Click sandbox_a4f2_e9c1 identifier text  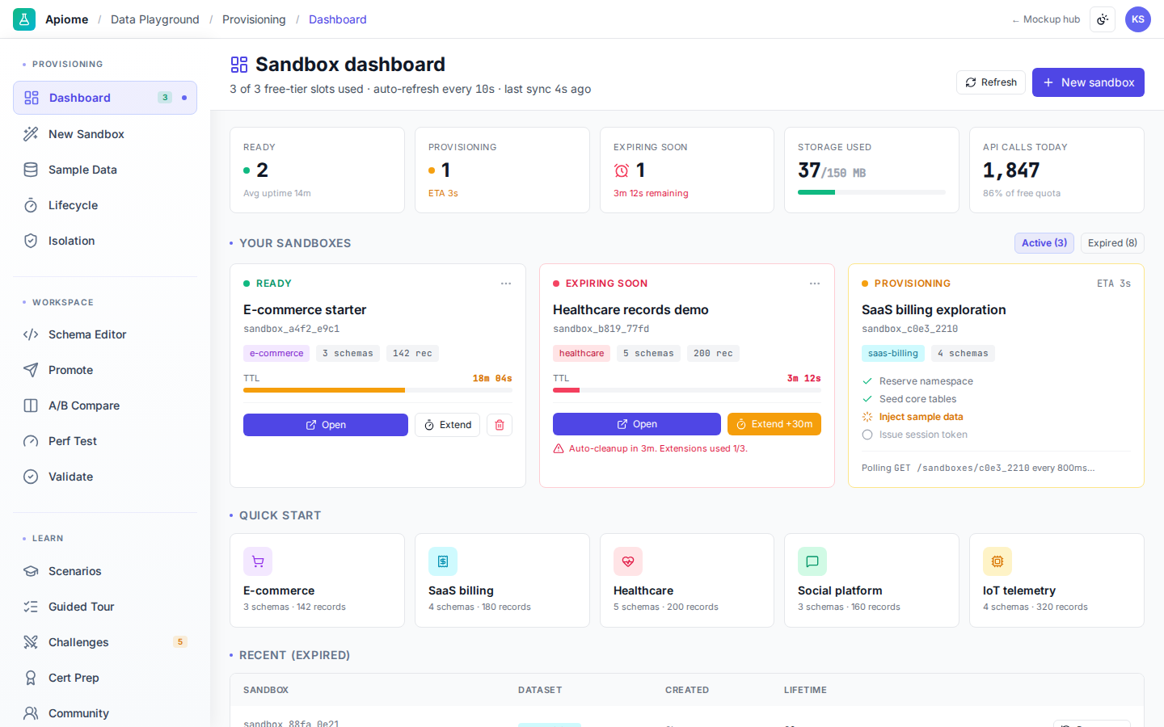292,329
